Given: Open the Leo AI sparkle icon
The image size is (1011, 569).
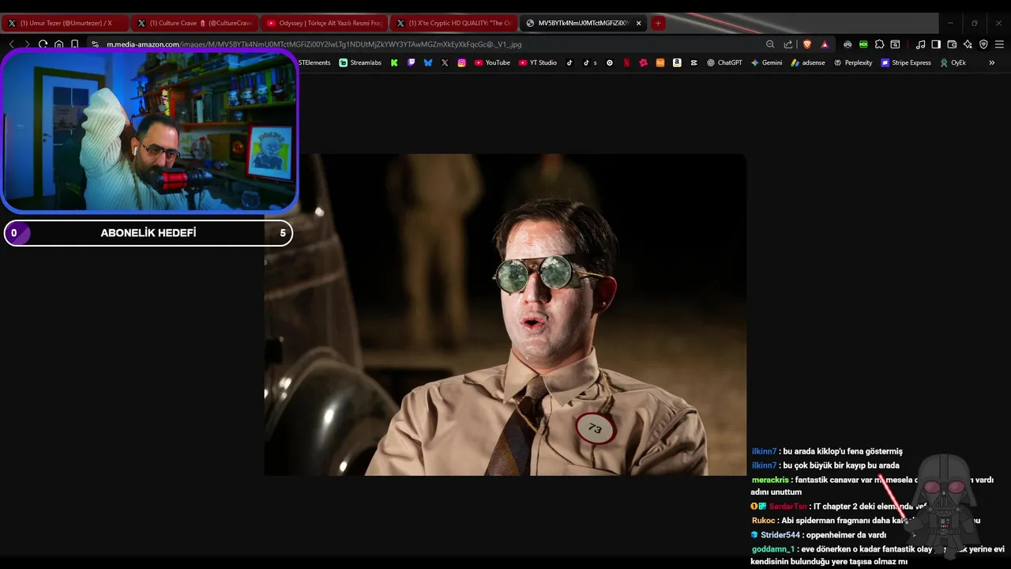Looking at the screenshot, I should (x=968, y=44).
